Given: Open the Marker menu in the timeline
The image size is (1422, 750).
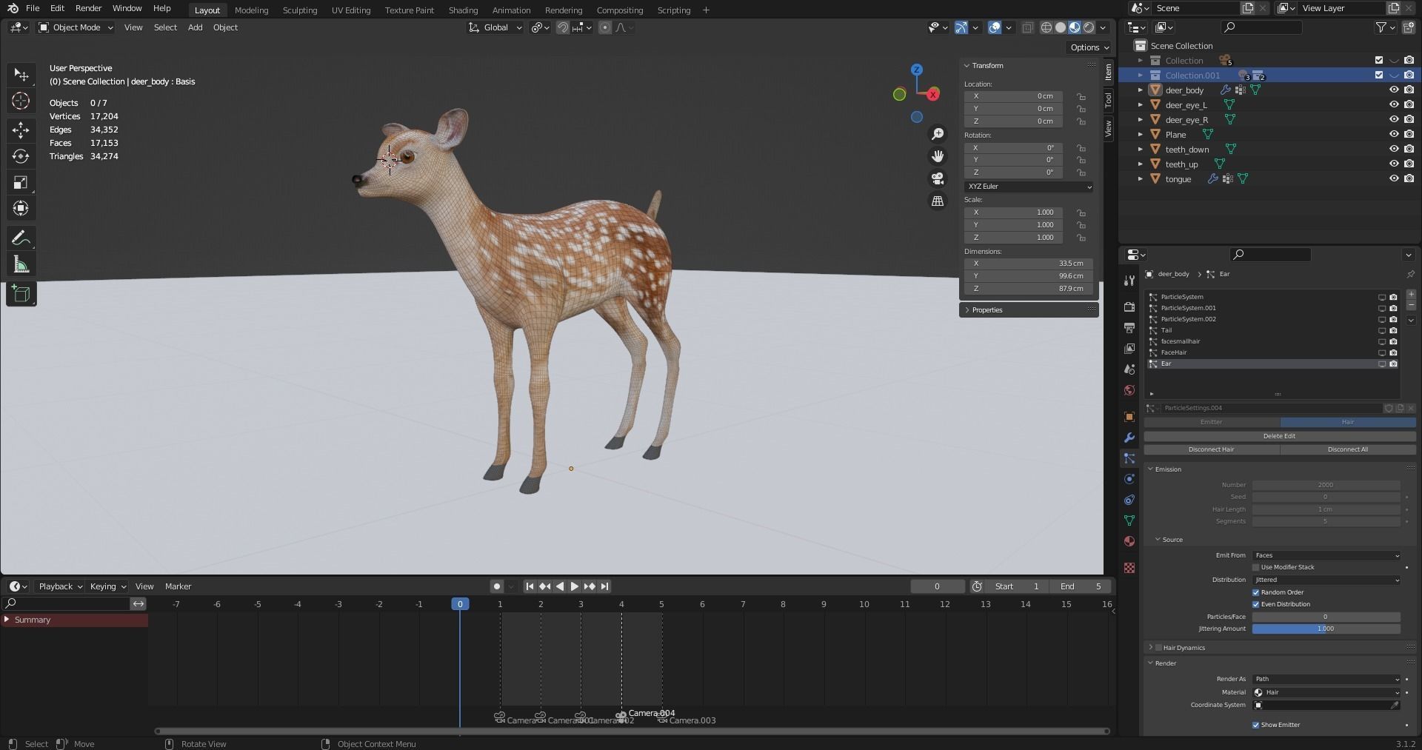Looking at the screenshot, I should pyautogui.click(x=178, y=586).
